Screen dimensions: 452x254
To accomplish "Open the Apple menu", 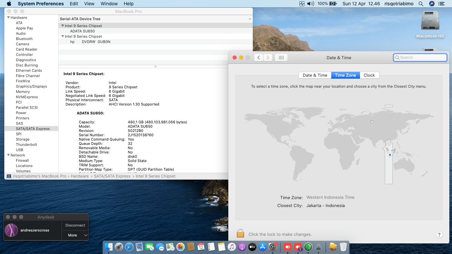I will click(9, 4).
